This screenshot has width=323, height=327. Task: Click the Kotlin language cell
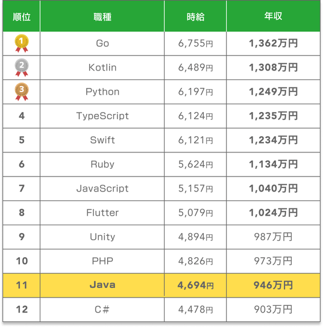coord(102,67)
